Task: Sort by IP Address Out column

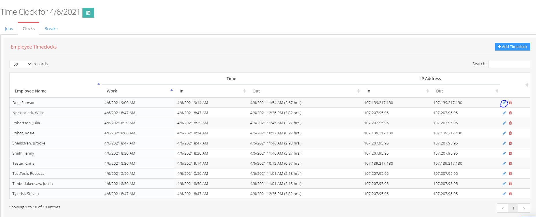Action: pyautogui.click(x=465, y=91)
